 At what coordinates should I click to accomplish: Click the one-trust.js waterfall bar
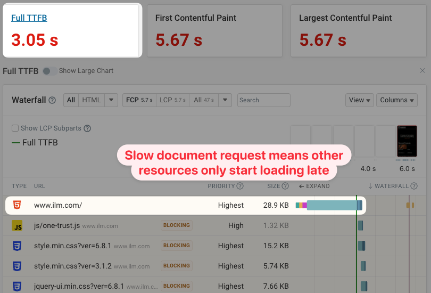pos(360,225)
